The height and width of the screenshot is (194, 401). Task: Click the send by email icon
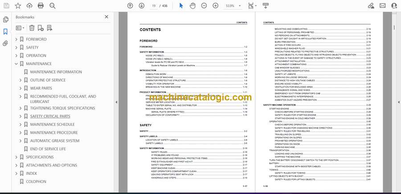(383, 6)
